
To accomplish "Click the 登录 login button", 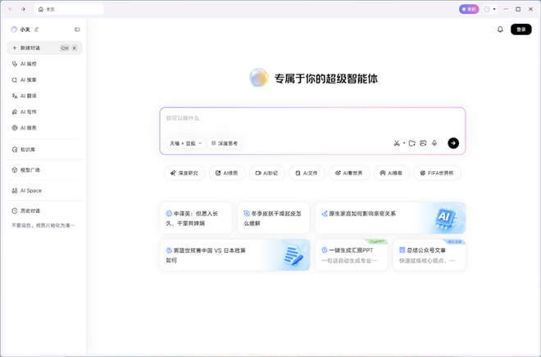I will coord(521,29).
